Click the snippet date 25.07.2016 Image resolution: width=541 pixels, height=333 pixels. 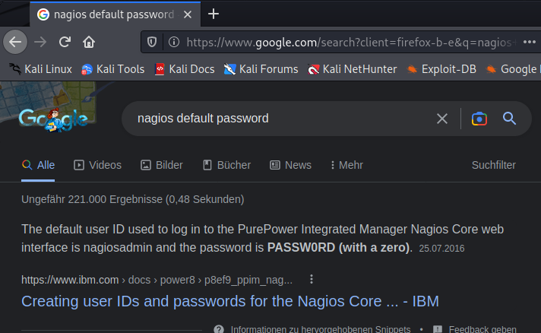(441, 249)
